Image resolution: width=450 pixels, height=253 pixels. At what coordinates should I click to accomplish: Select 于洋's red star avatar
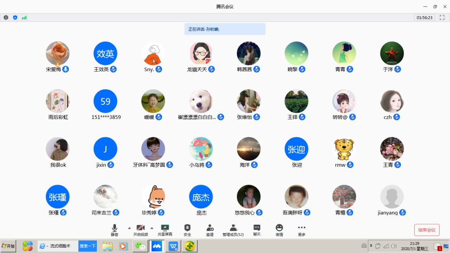392,53
